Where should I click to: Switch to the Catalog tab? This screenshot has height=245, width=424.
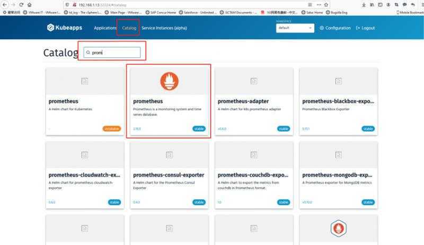pos(129,28)
